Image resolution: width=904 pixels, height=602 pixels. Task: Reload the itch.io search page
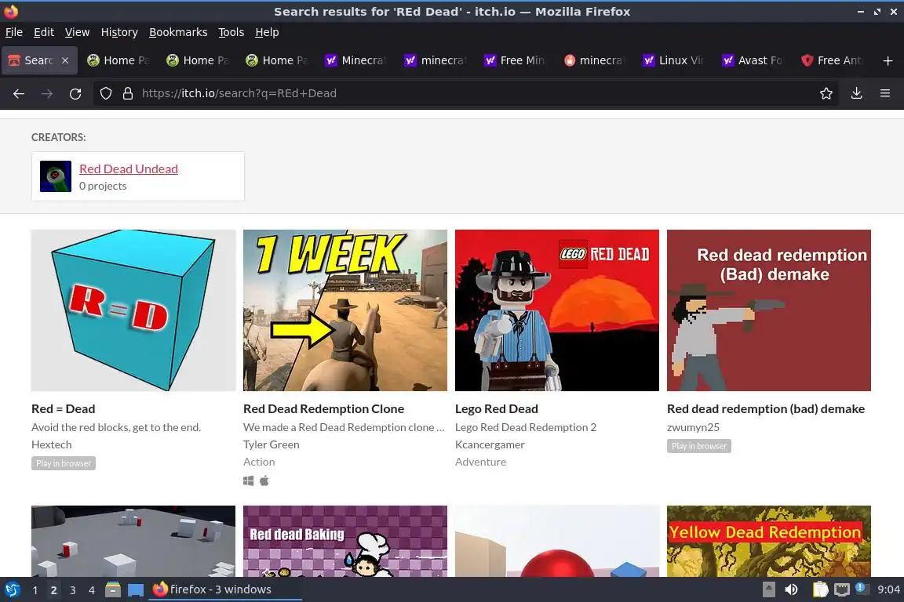[75, 93]
